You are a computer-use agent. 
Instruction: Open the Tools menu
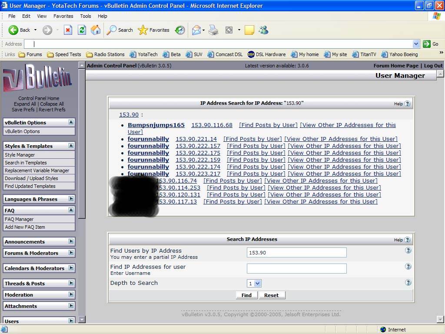pyautogui.click(x=86, y=16)
